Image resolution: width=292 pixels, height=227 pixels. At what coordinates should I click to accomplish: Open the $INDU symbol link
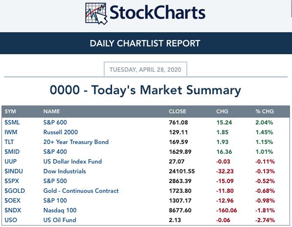coord(14,171)
